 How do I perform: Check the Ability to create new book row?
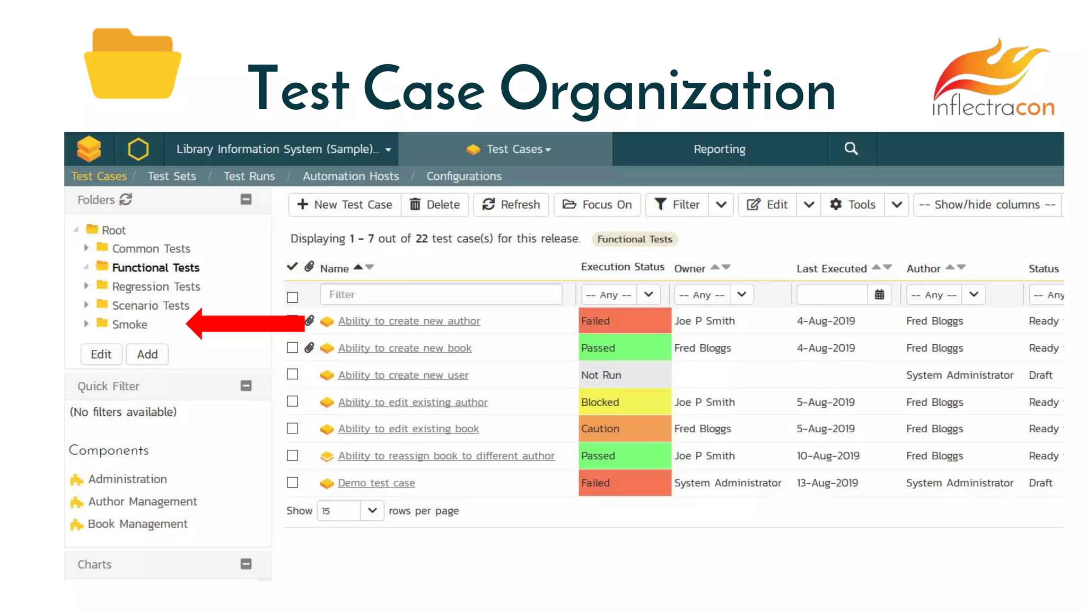click(292, 347)
